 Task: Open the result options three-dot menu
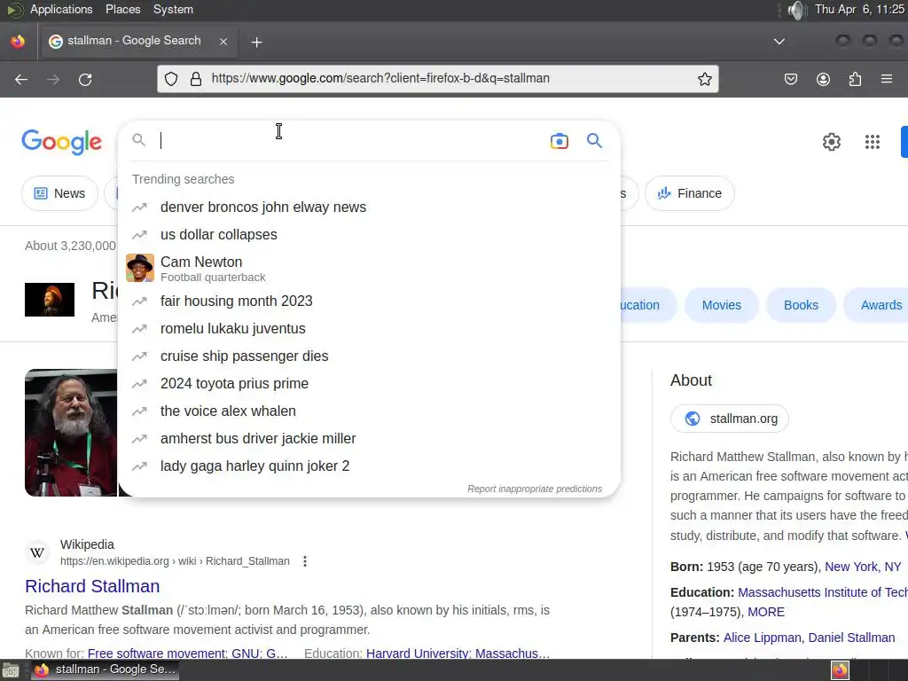click(305, 561)
